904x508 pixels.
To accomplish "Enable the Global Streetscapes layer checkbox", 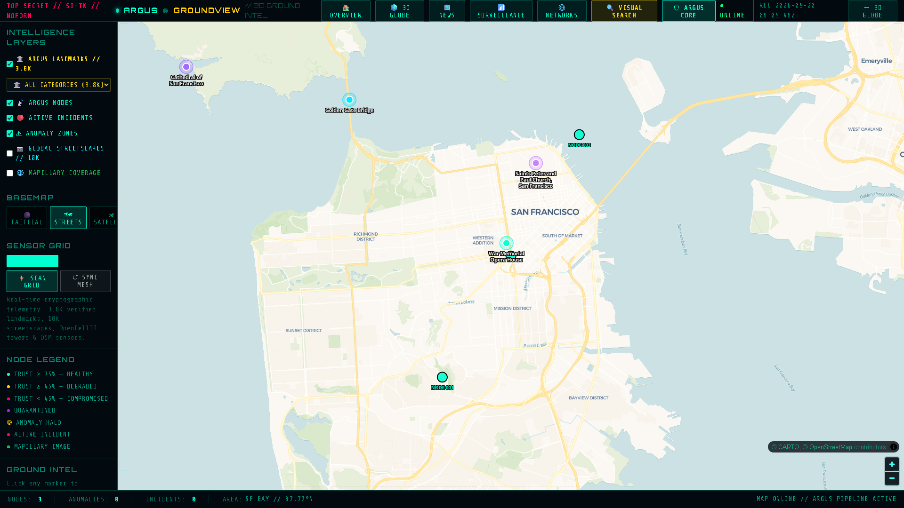I will tap(9, 153).
